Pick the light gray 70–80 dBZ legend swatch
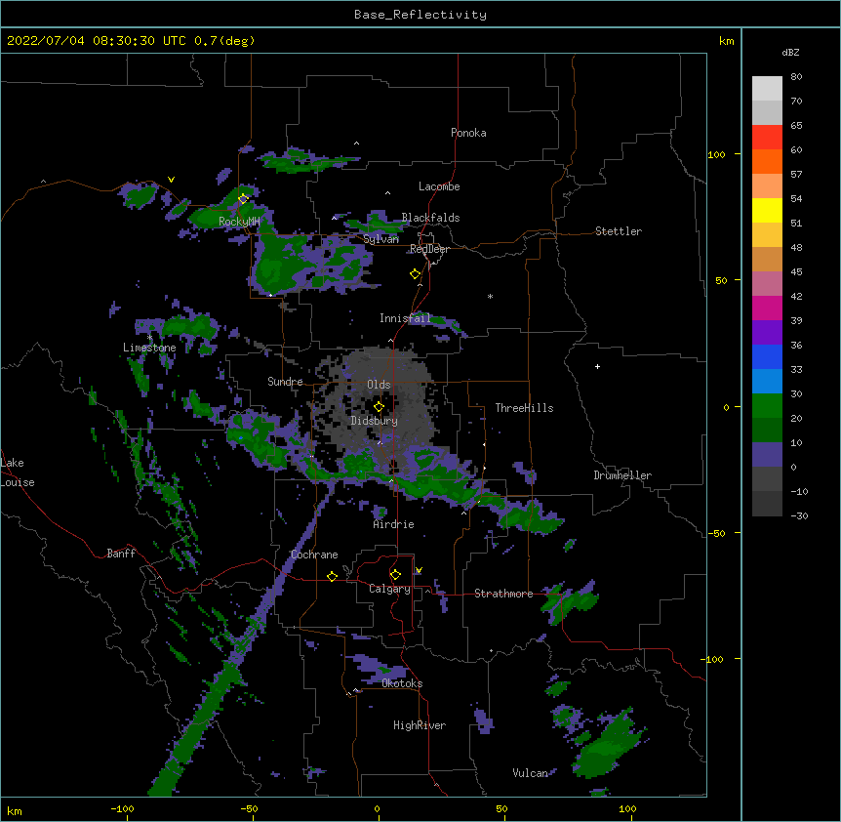 pyautogui.click(x=767, y=89)
